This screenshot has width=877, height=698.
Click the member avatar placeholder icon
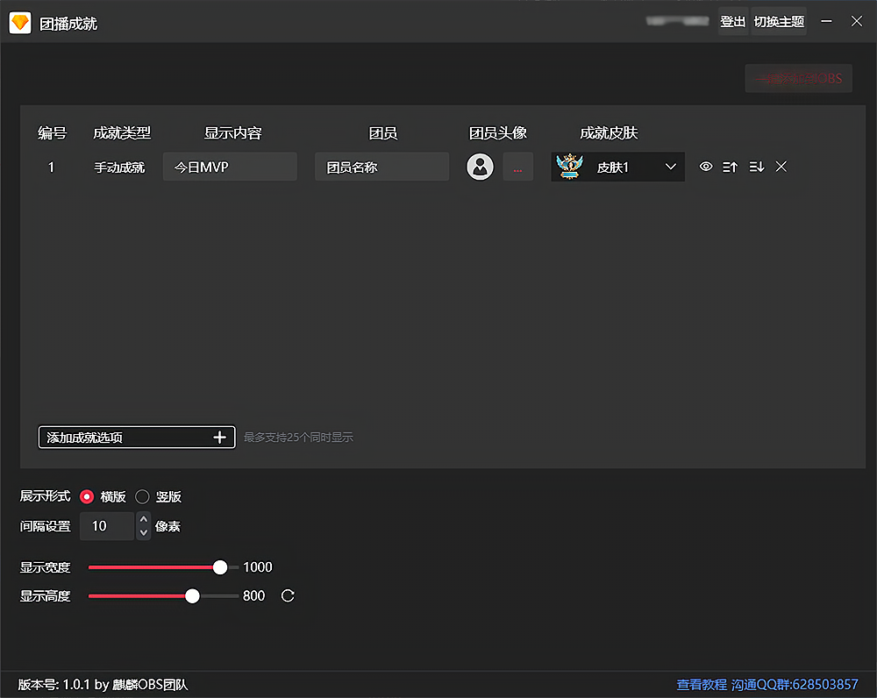[480, 167]
